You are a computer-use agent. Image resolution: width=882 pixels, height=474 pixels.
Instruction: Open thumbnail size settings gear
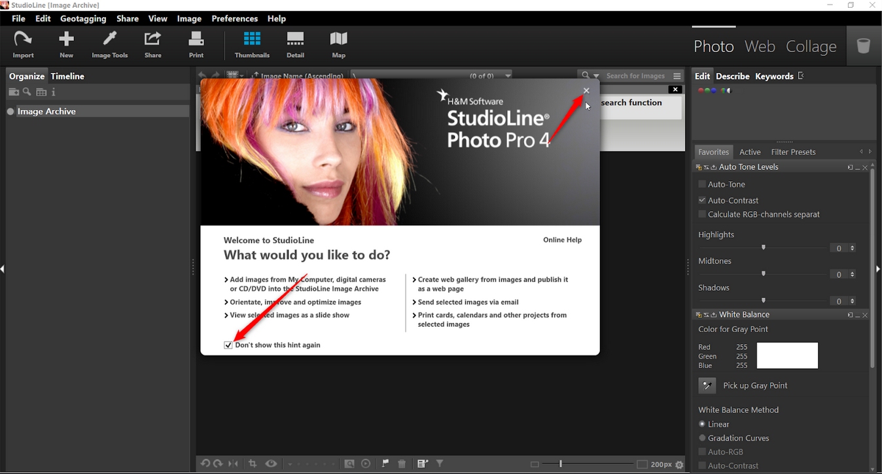pyautogui.click(x=679, y=464)
